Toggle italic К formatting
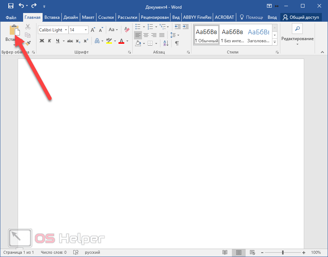This screenshot has height=257, width=328. click(x=49, y=41)
